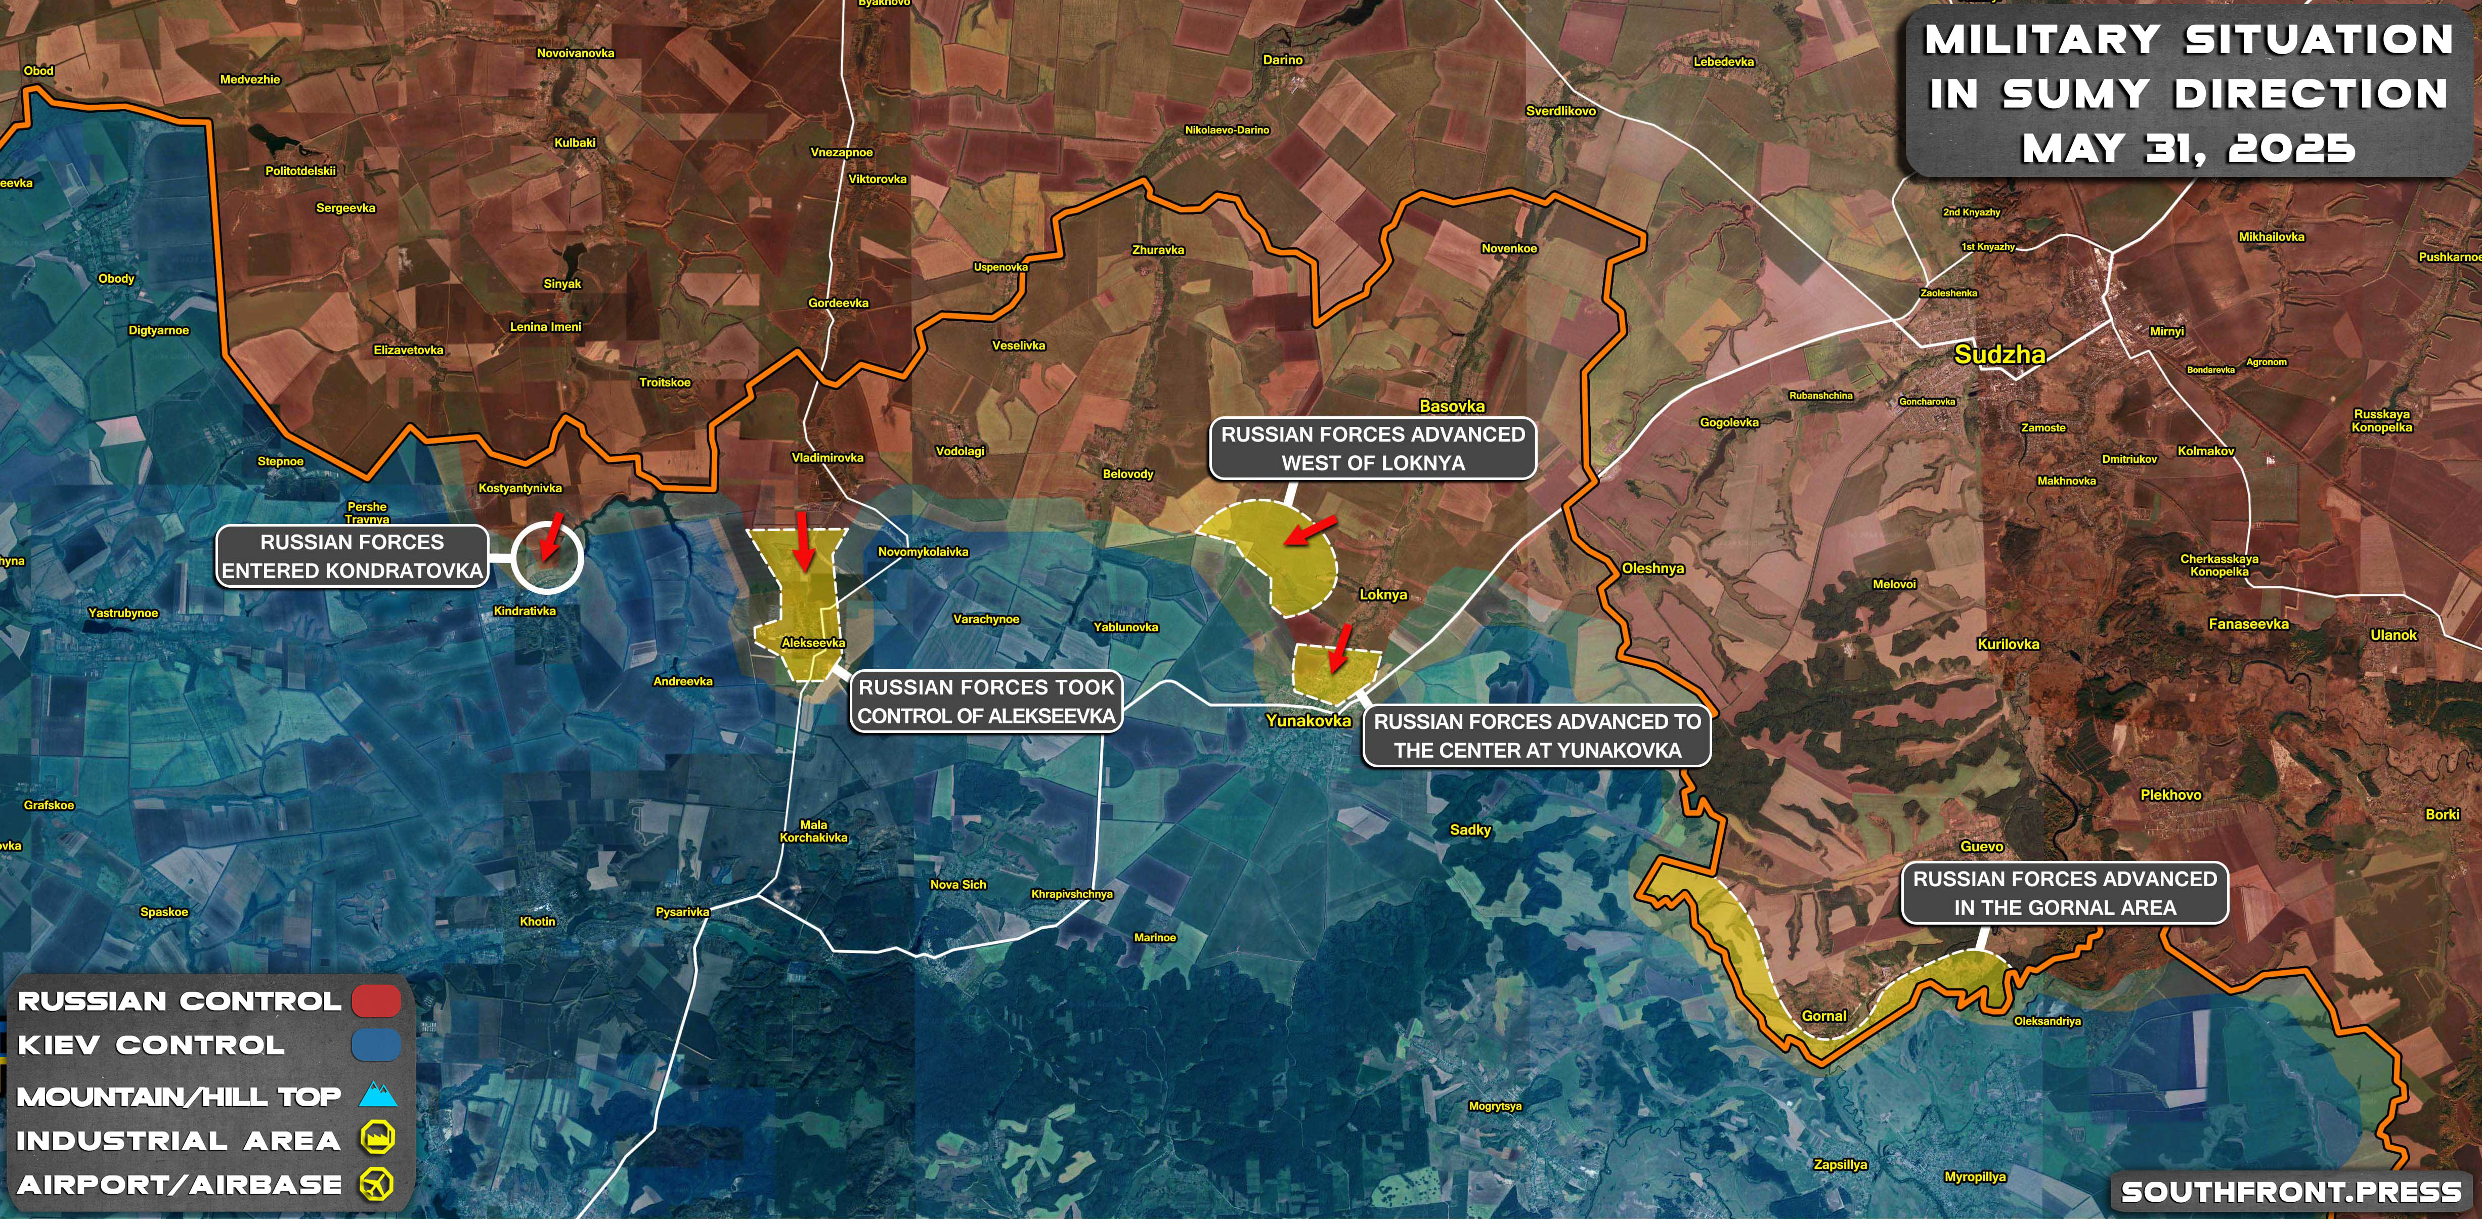Click the industrial area legend icon
Image resolution: width=2482 pixels, height=1219 pixels.
[x=378, y=1138]
